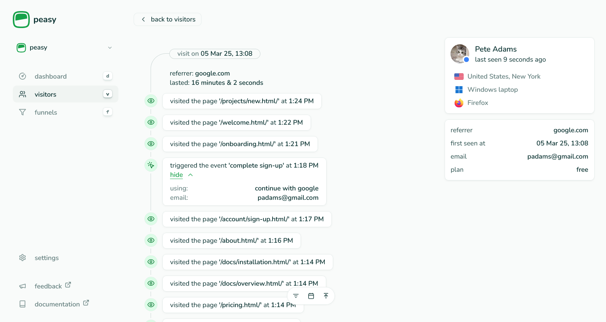Toggle the eye icon beside '/pricing.html/' visit
Screen dimensions: 606x322
click(151, 305)
